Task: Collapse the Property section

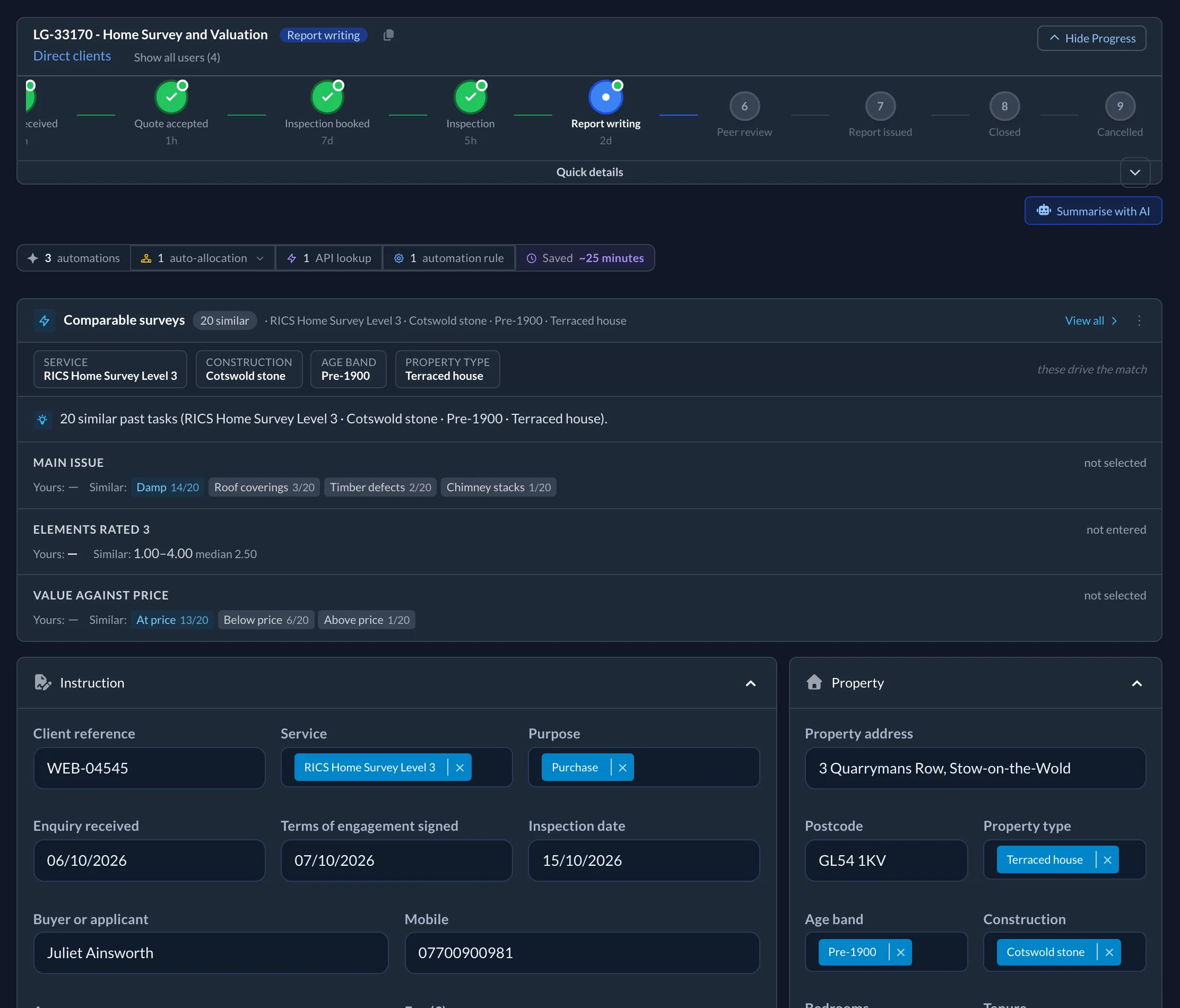Action: pos(1136,683)
